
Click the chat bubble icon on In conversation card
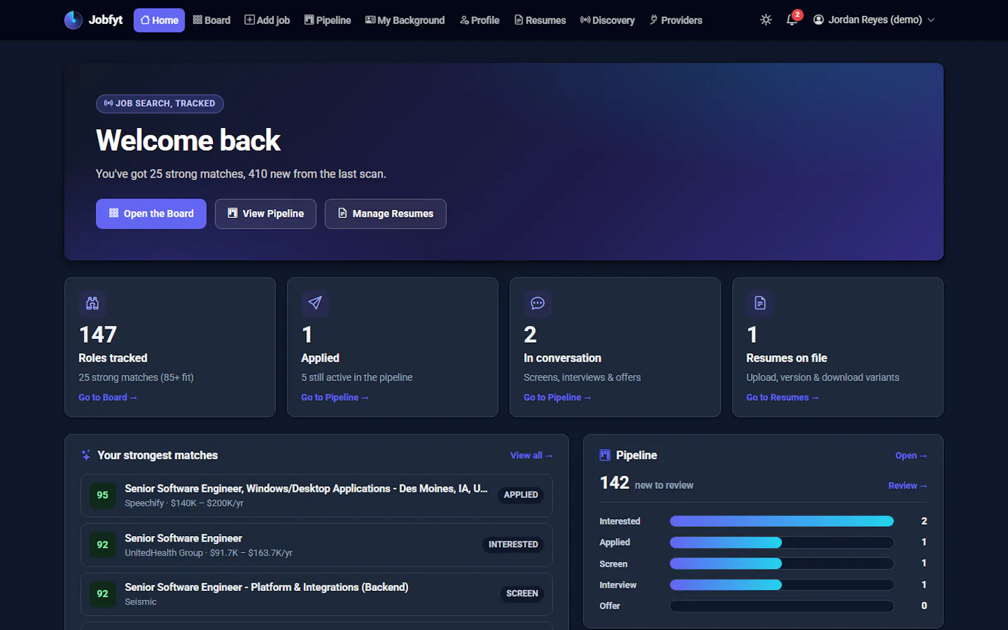pyautogui.click(x=537, y=303)
